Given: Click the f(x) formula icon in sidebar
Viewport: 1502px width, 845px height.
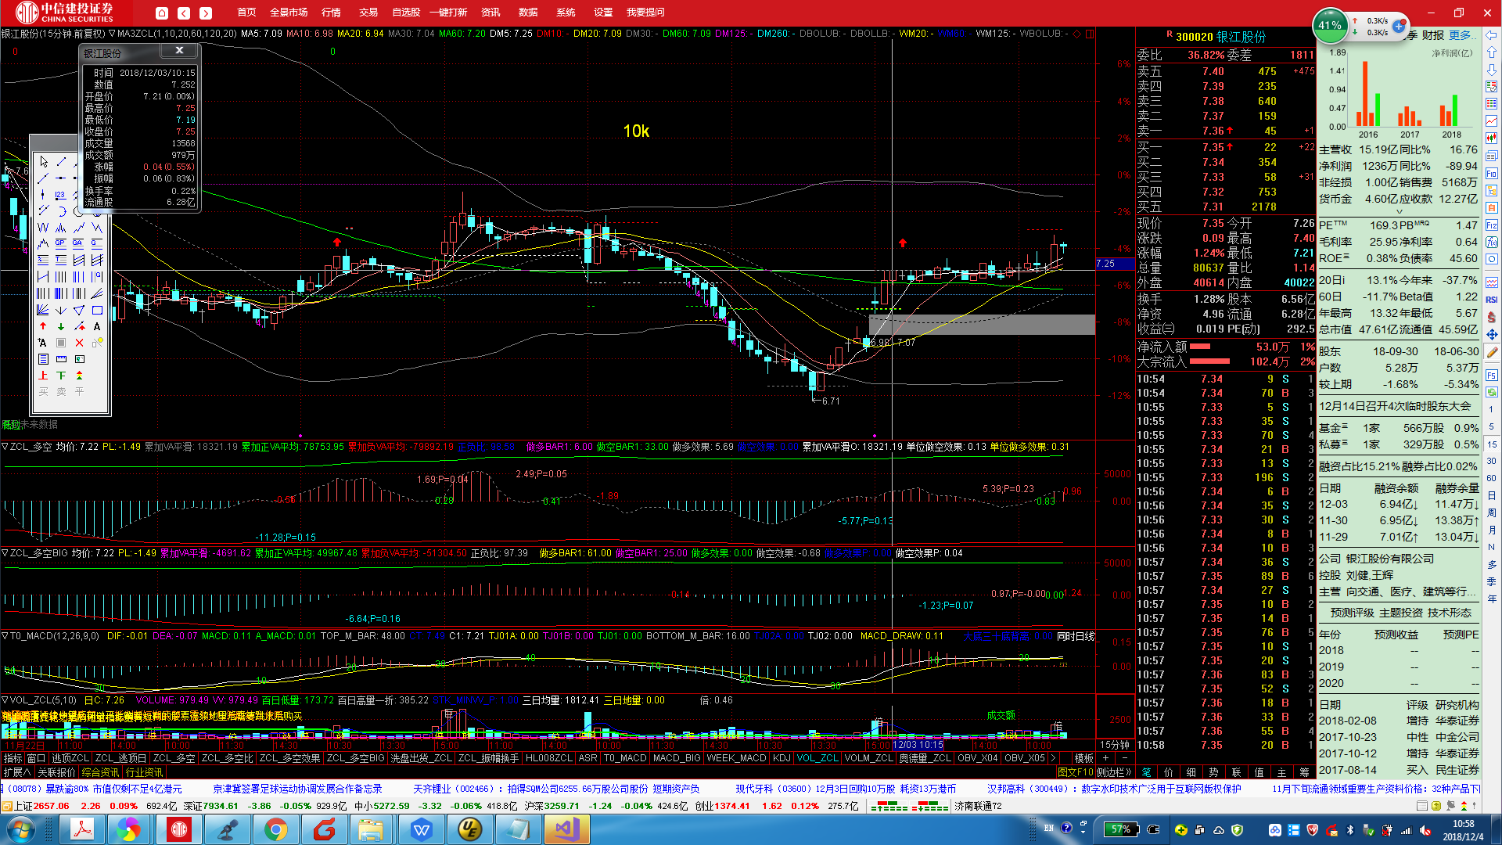Looking at the screenshot, I should 1491,242.
